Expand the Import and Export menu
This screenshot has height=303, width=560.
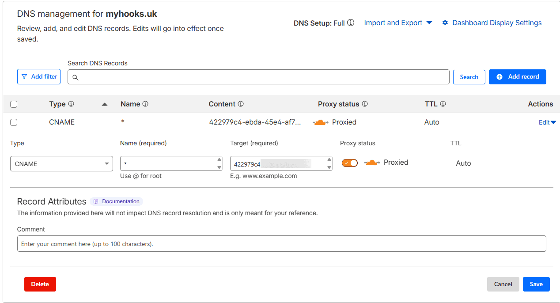[397, 23]
